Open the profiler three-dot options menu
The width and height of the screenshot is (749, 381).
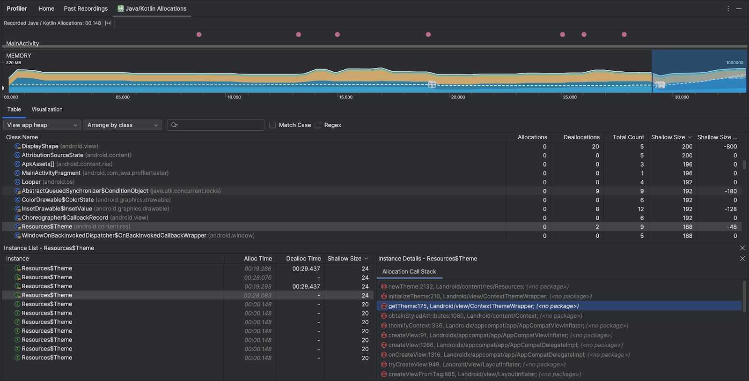coord(728,8)
